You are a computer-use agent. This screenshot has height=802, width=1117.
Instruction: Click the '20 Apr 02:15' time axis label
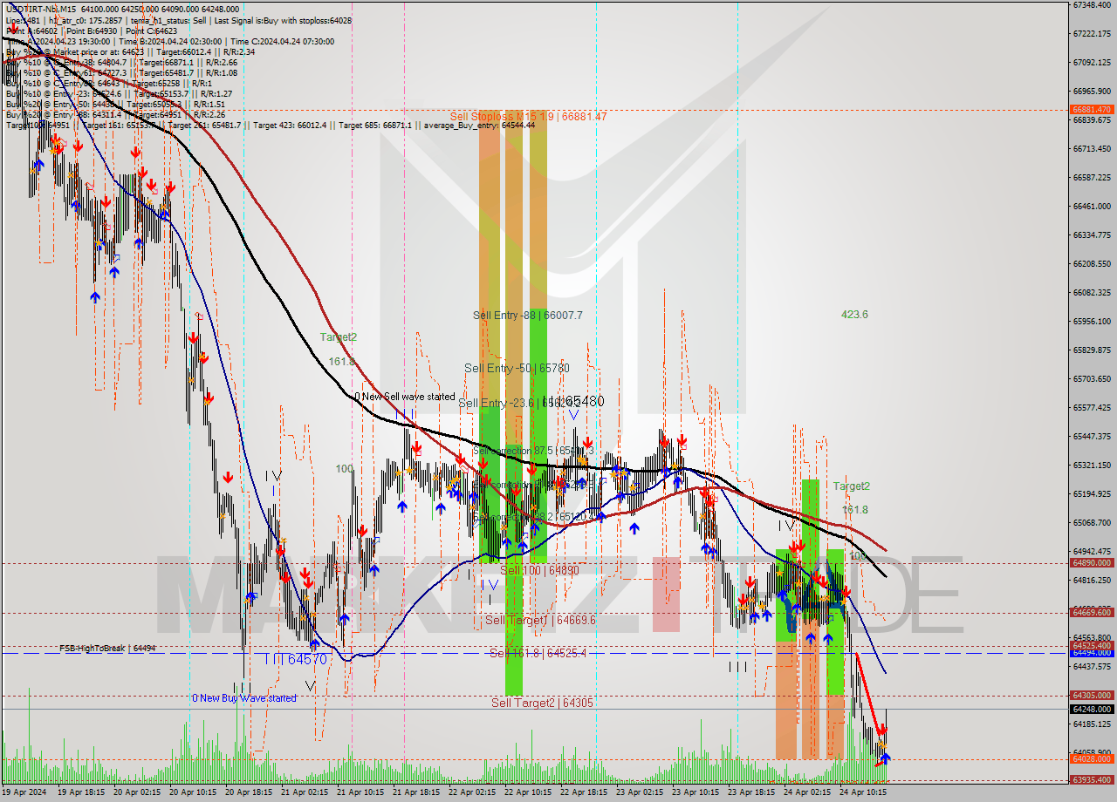pyautogui.click(x=137, y=792)
